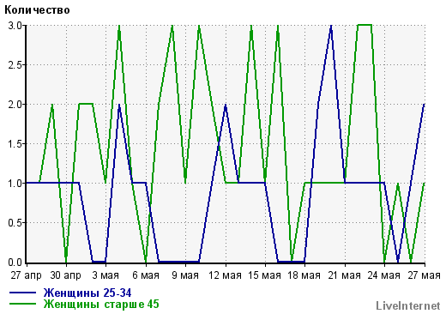This screenshot has height=314, width=446.
Task: Click the 27 апр date label
Action: pos(27,275)
